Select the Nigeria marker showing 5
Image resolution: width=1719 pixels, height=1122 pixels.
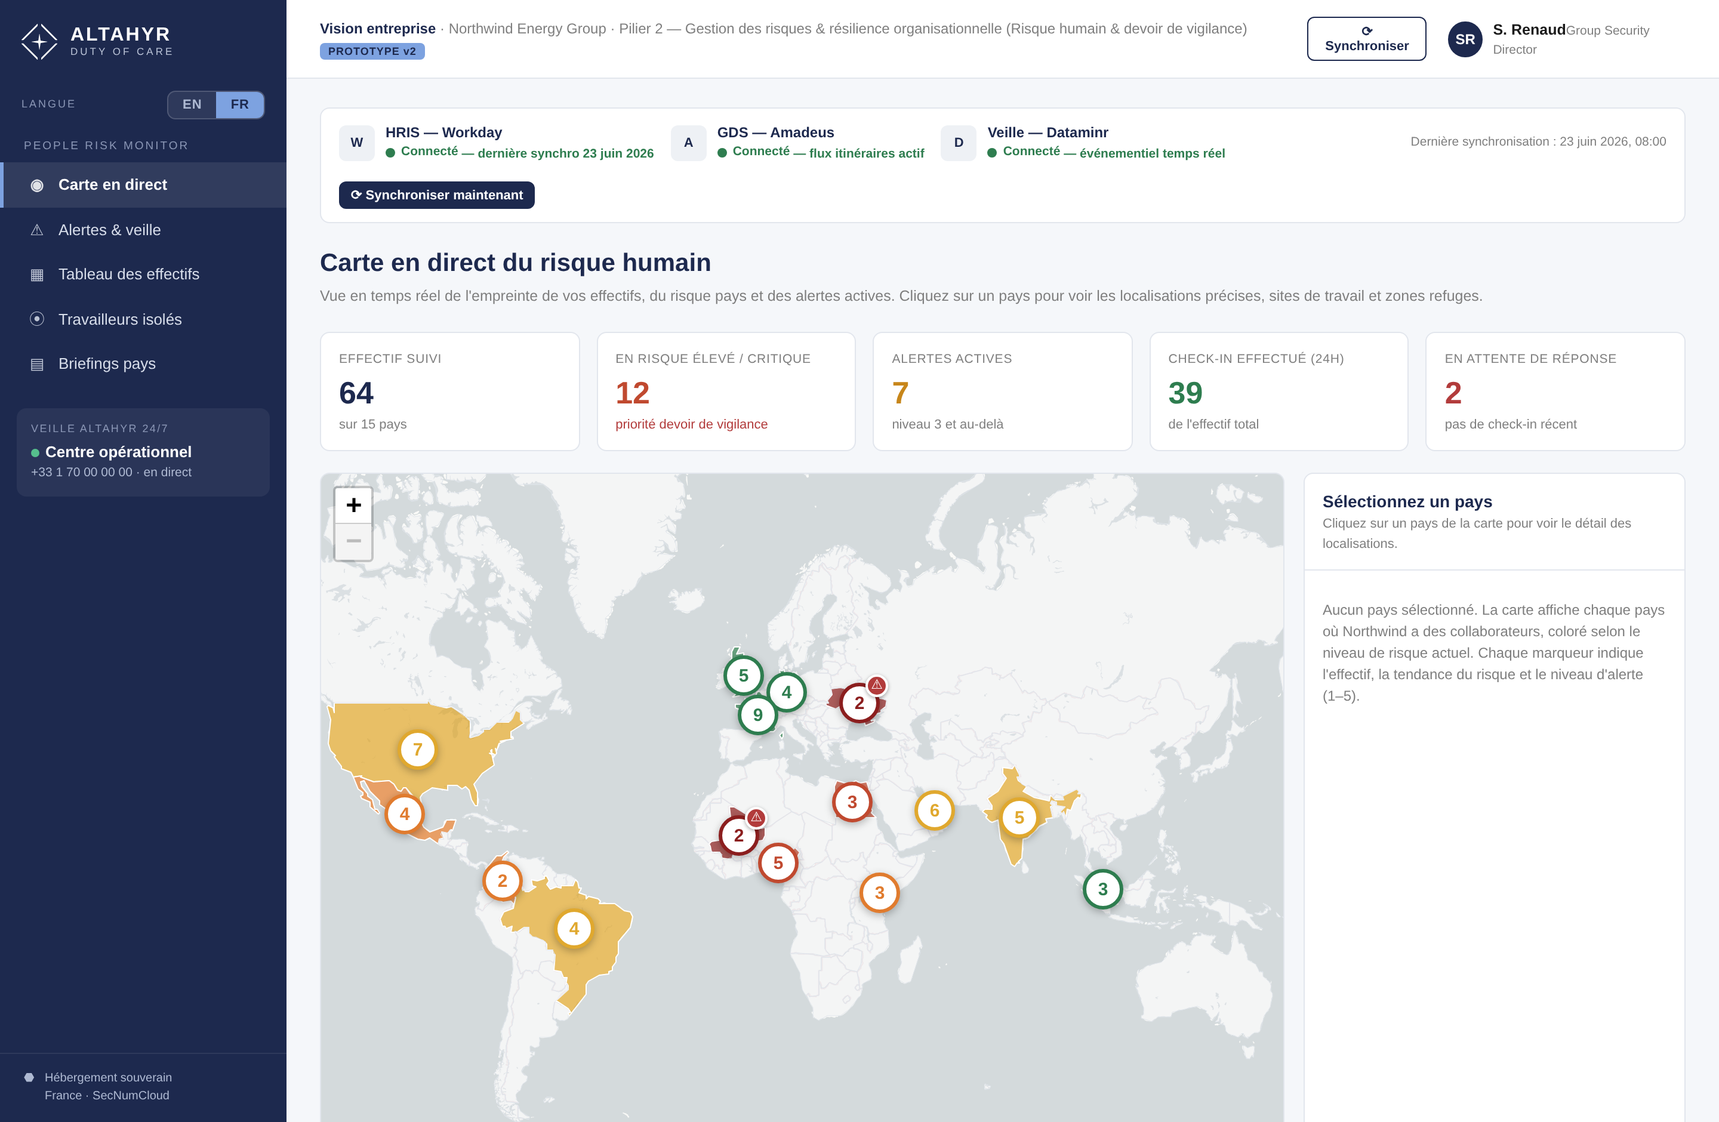(x=778, y=863)
